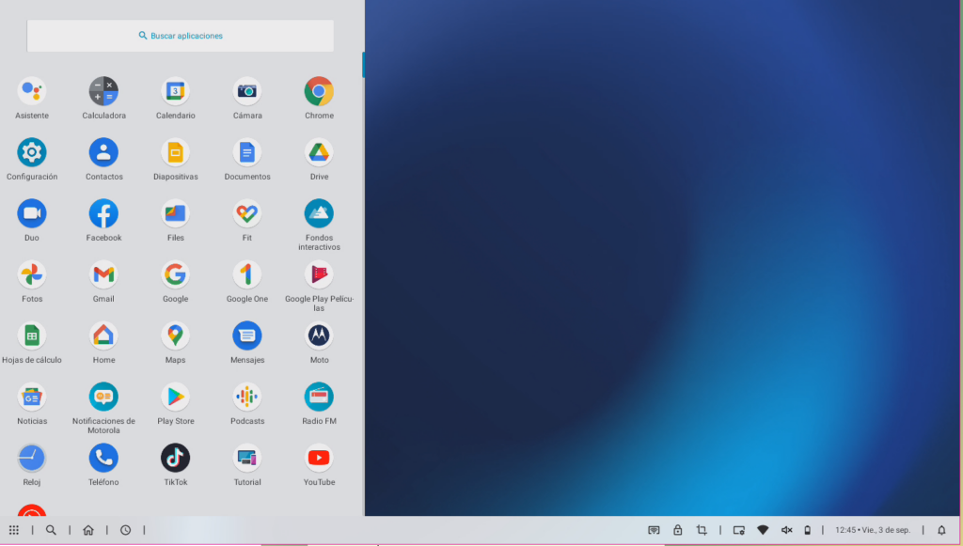Viewport: 963px width, 546px height.
Task: Open the Wi-Fi status icon
Action: tap(763, 530)
